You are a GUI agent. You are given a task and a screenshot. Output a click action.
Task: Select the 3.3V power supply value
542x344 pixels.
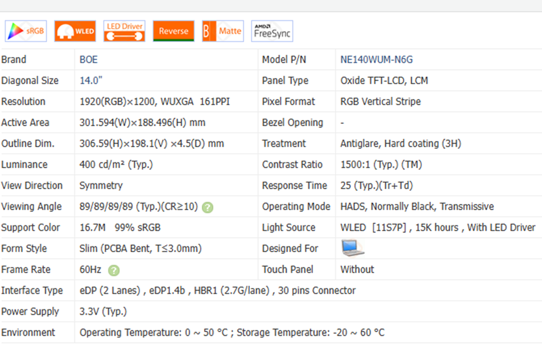(x=103, y=311)
